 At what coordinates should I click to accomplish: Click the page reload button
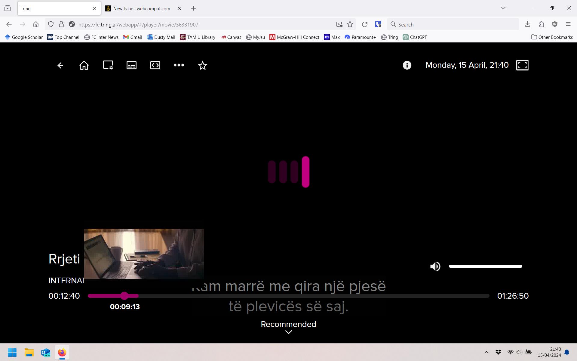tap(365, 24)
